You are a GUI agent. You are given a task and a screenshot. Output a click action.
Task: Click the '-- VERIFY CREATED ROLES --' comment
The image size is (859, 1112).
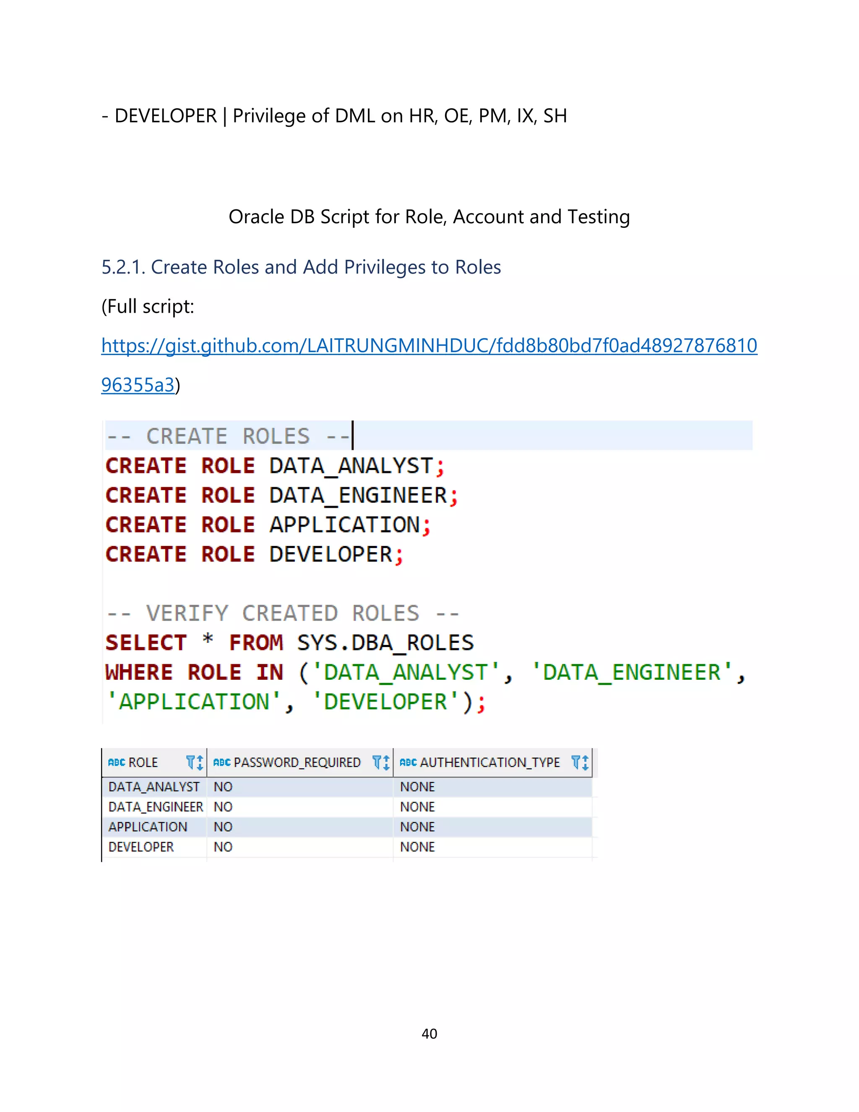pyautogui.click(x=283, y=613)
